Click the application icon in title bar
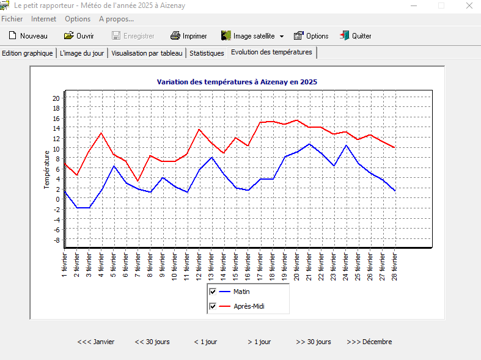This screenshot has height=360, width=481. (x=5, y=6)
